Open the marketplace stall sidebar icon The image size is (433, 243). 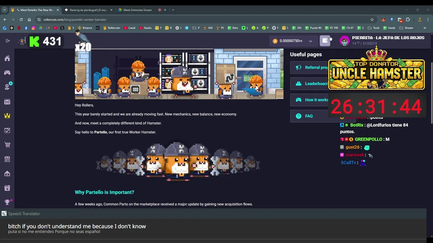[7, 159]
